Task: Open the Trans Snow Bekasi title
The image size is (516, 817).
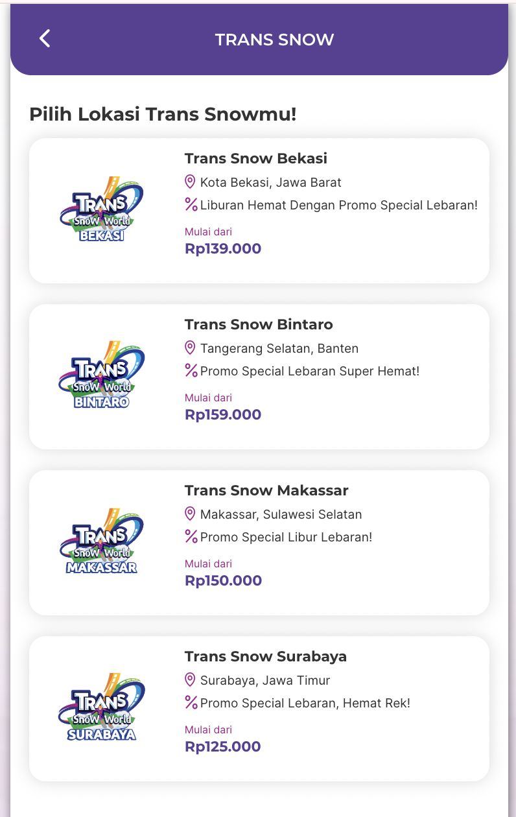Action: [x=256, y=158]
